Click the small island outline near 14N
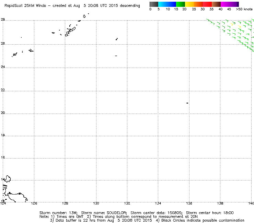Screen dimensions: 254x223 click(8, 179)
